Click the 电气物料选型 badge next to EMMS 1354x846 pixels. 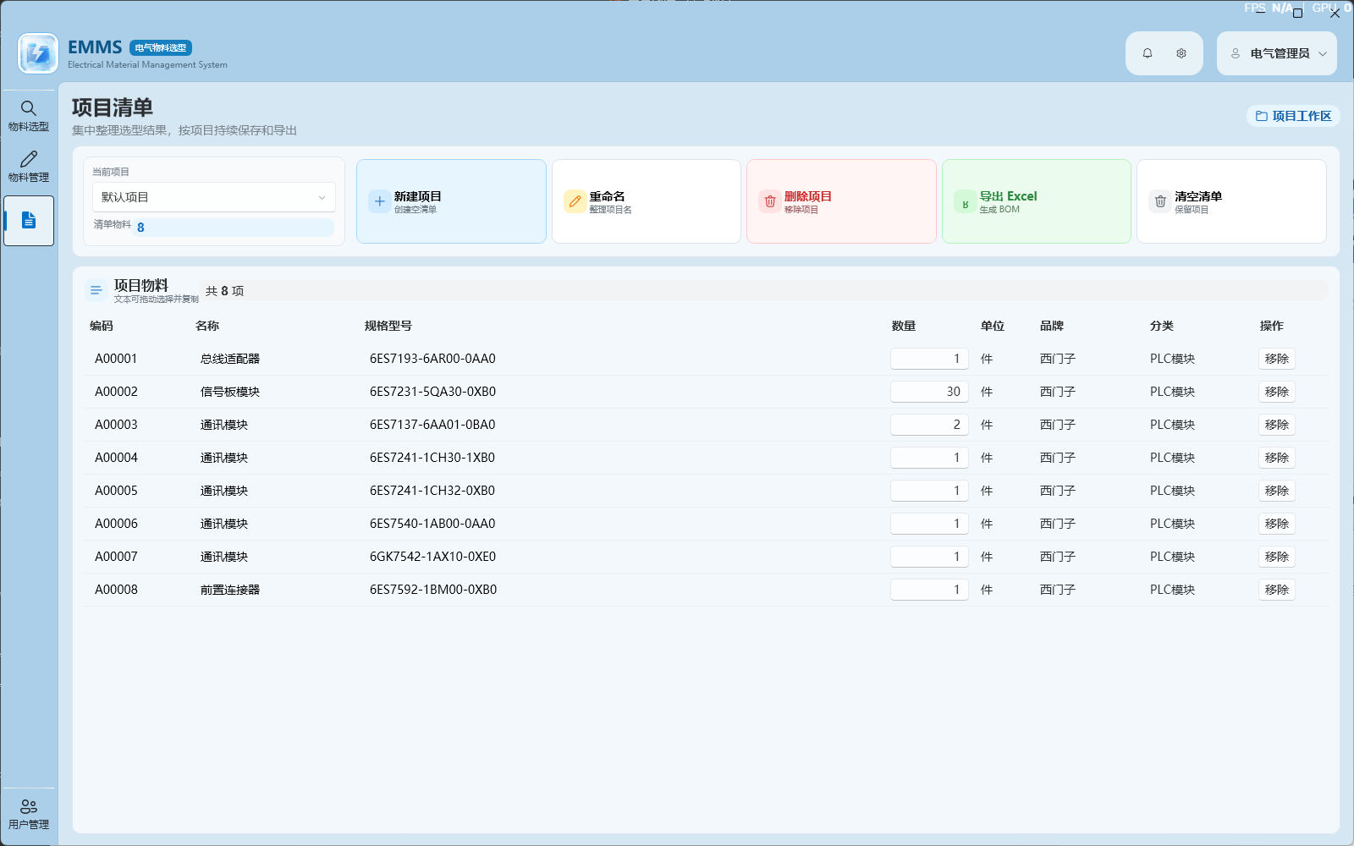pos(161,48)
